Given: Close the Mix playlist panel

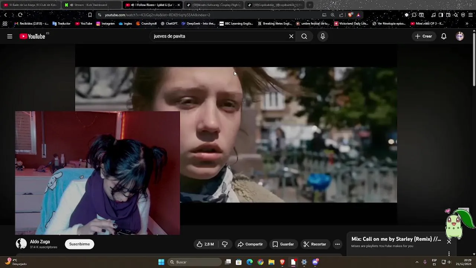Looking at the screenshot, I should tap(449, 242).
